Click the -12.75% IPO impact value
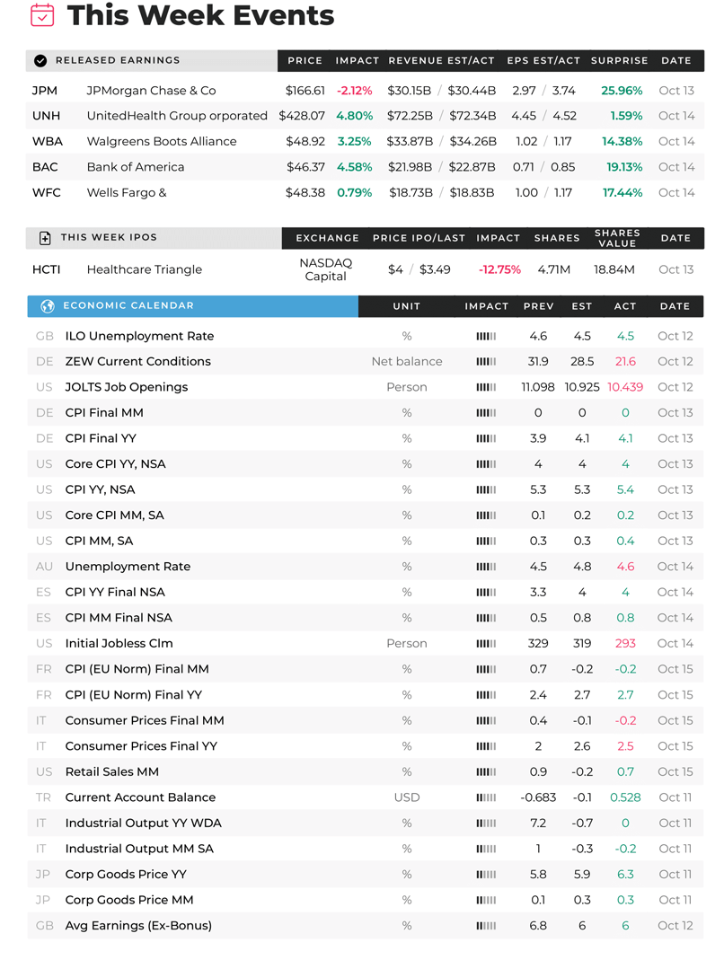Screen dimensions: 724x960 point(499,270)
